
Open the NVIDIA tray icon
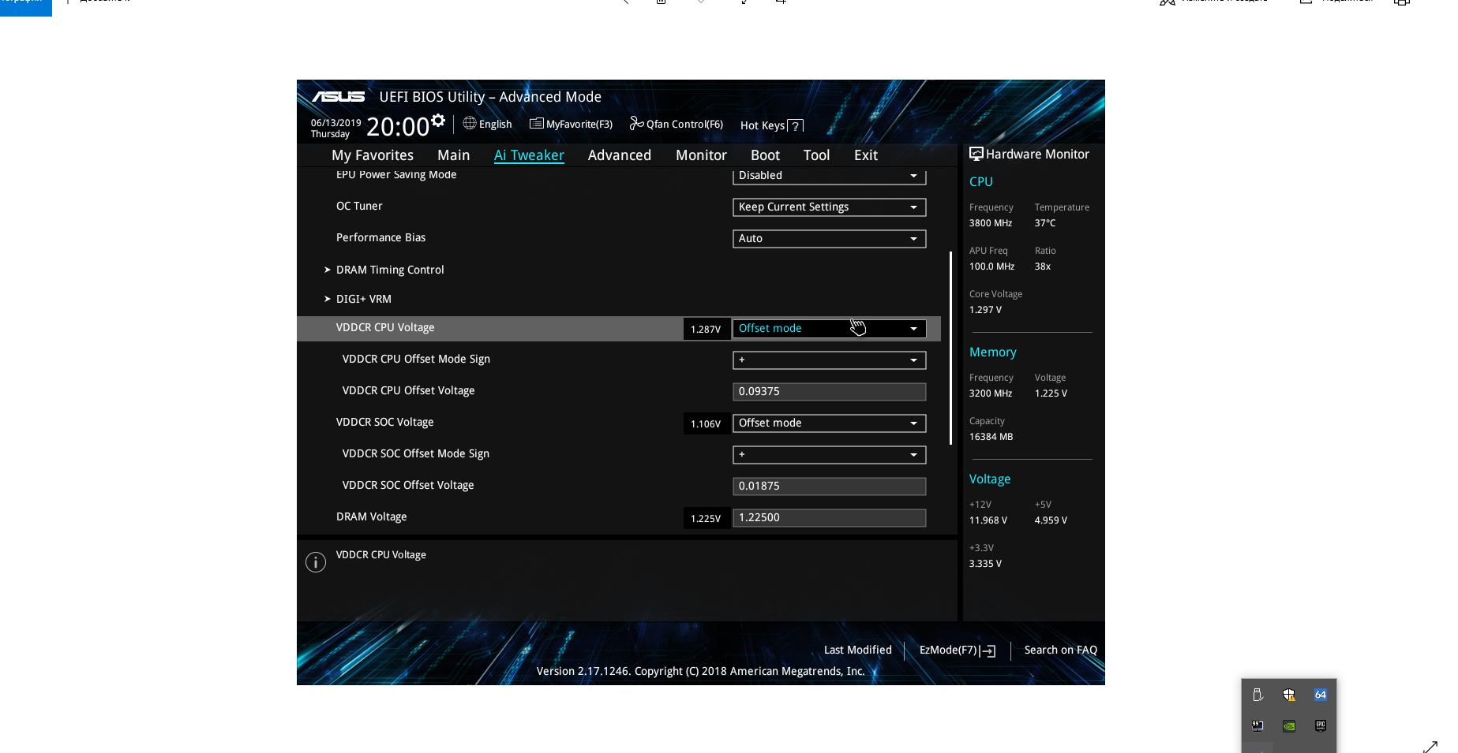tap(1289, 725)
